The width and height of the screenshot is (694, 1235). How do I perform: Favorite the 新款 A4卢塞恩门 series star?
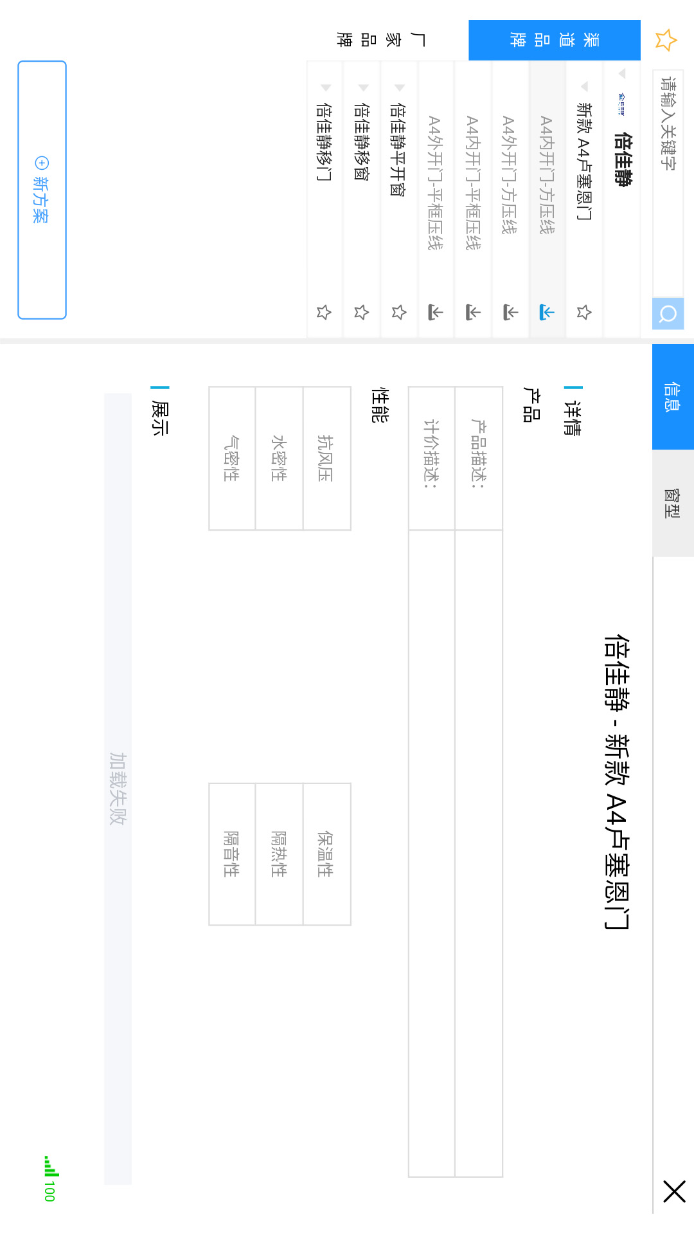(x=584, y=313)
